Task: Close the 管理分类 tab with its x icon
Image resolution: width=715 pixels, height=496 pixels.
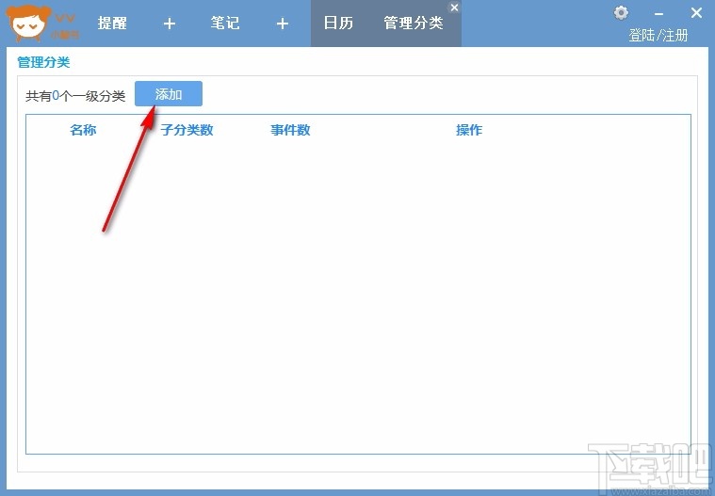Action: (x=454, y=8)
